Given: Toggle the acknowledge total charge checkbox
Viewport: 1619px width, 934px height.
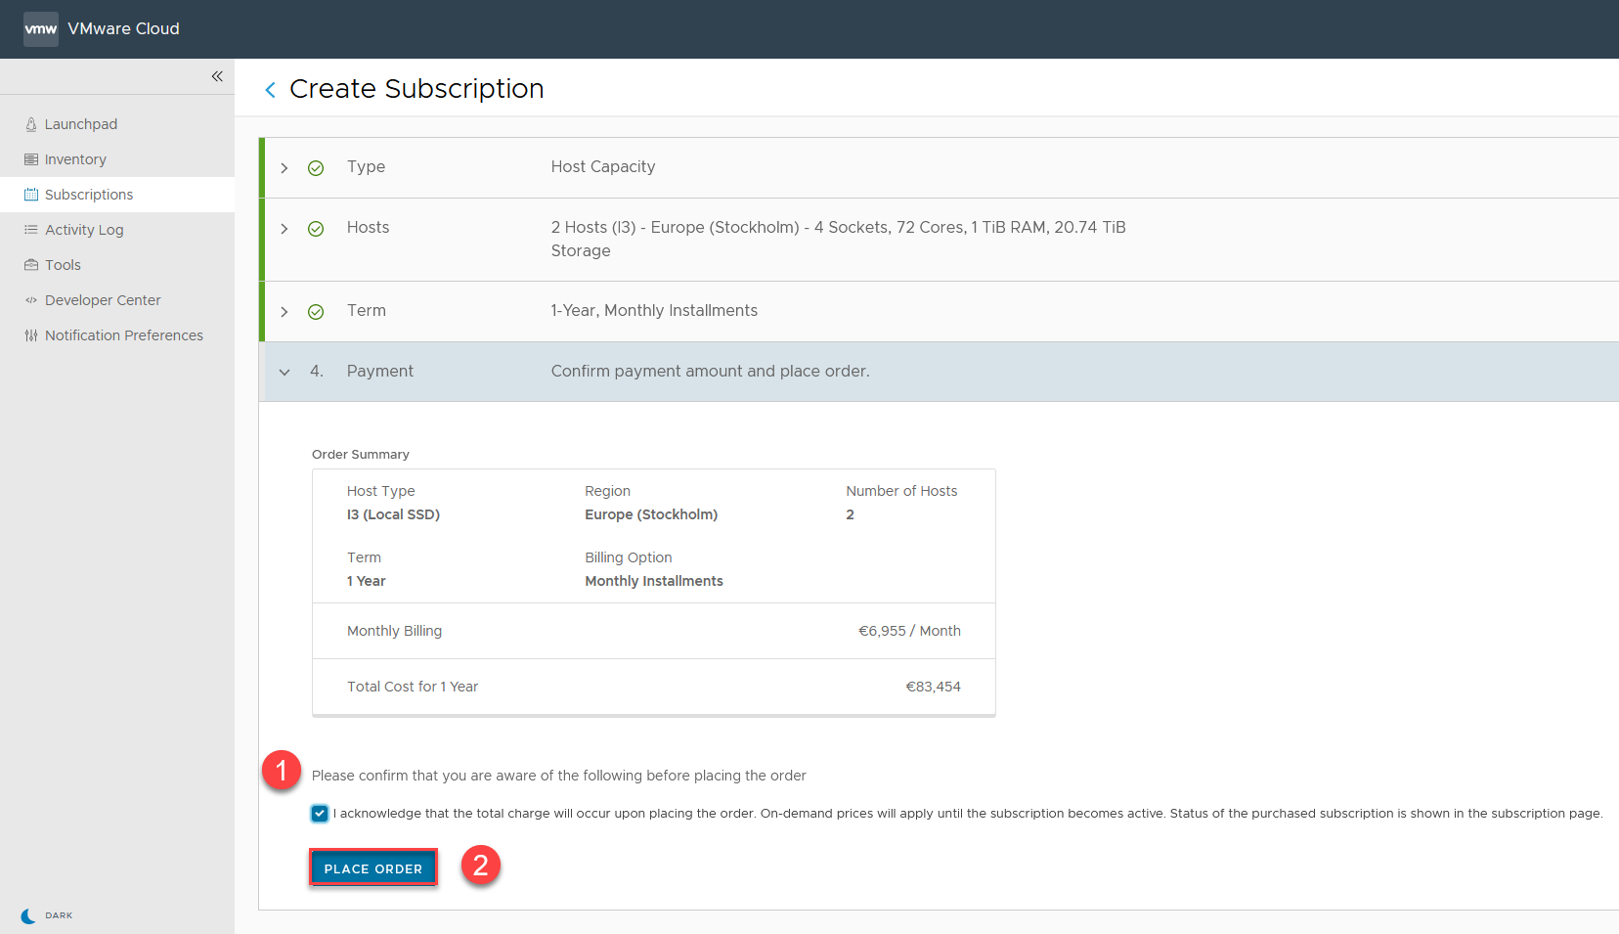Looking at the screenshot, I should [320, 814].
